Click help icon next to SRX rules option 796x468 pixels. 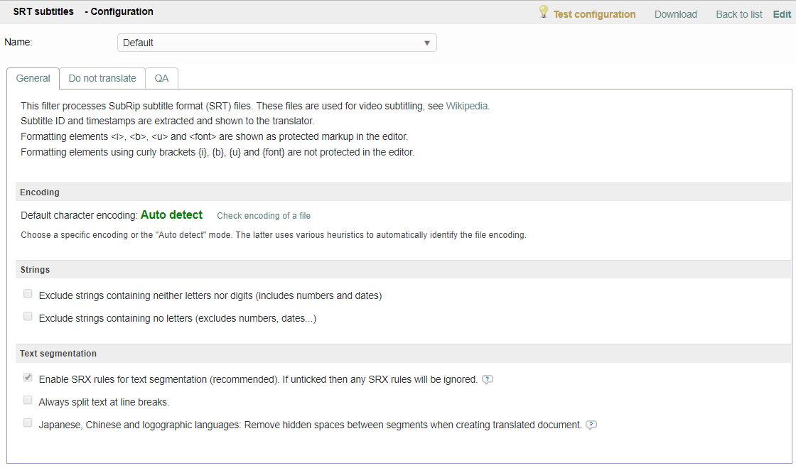pyautogui.click(x=487, y=379)
